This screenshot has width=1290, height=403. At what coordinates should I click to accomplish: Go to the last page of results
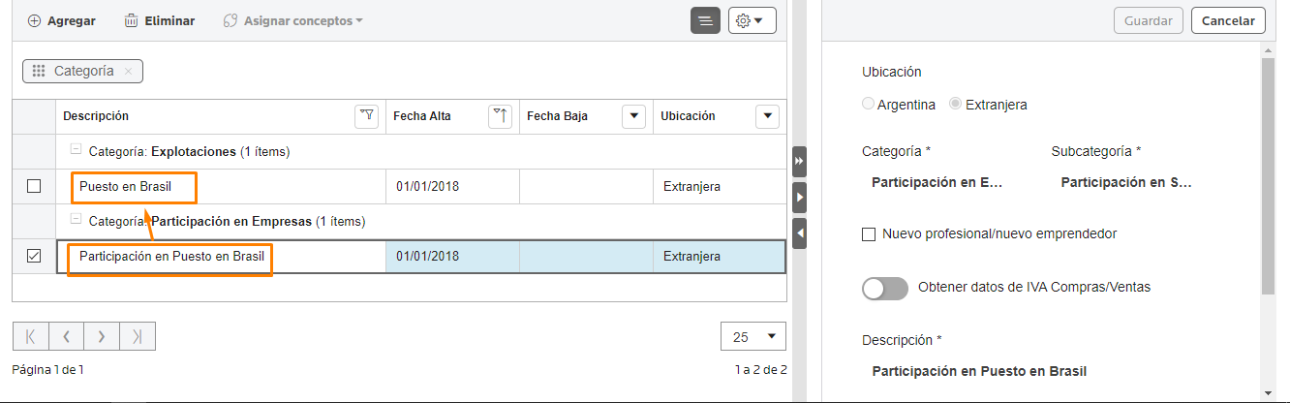click(x=138, y=336)
